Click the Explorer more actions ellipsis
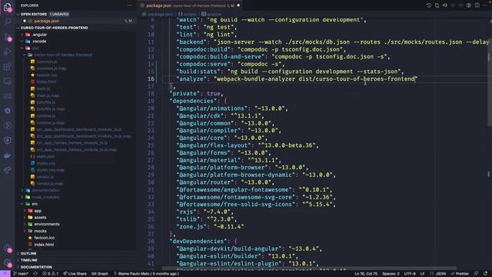Image resolution: width=492 pixels, height=277 pixels. point(130,5)
